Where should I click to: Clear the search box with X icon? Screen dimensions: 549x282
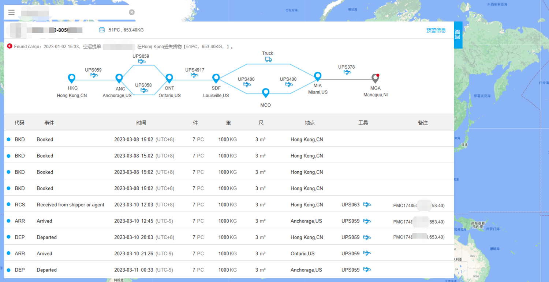pos(132,12)
